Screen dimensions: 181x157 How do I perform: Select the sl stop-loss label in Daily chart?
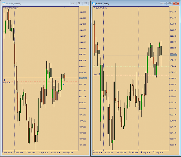pos(94,66)
